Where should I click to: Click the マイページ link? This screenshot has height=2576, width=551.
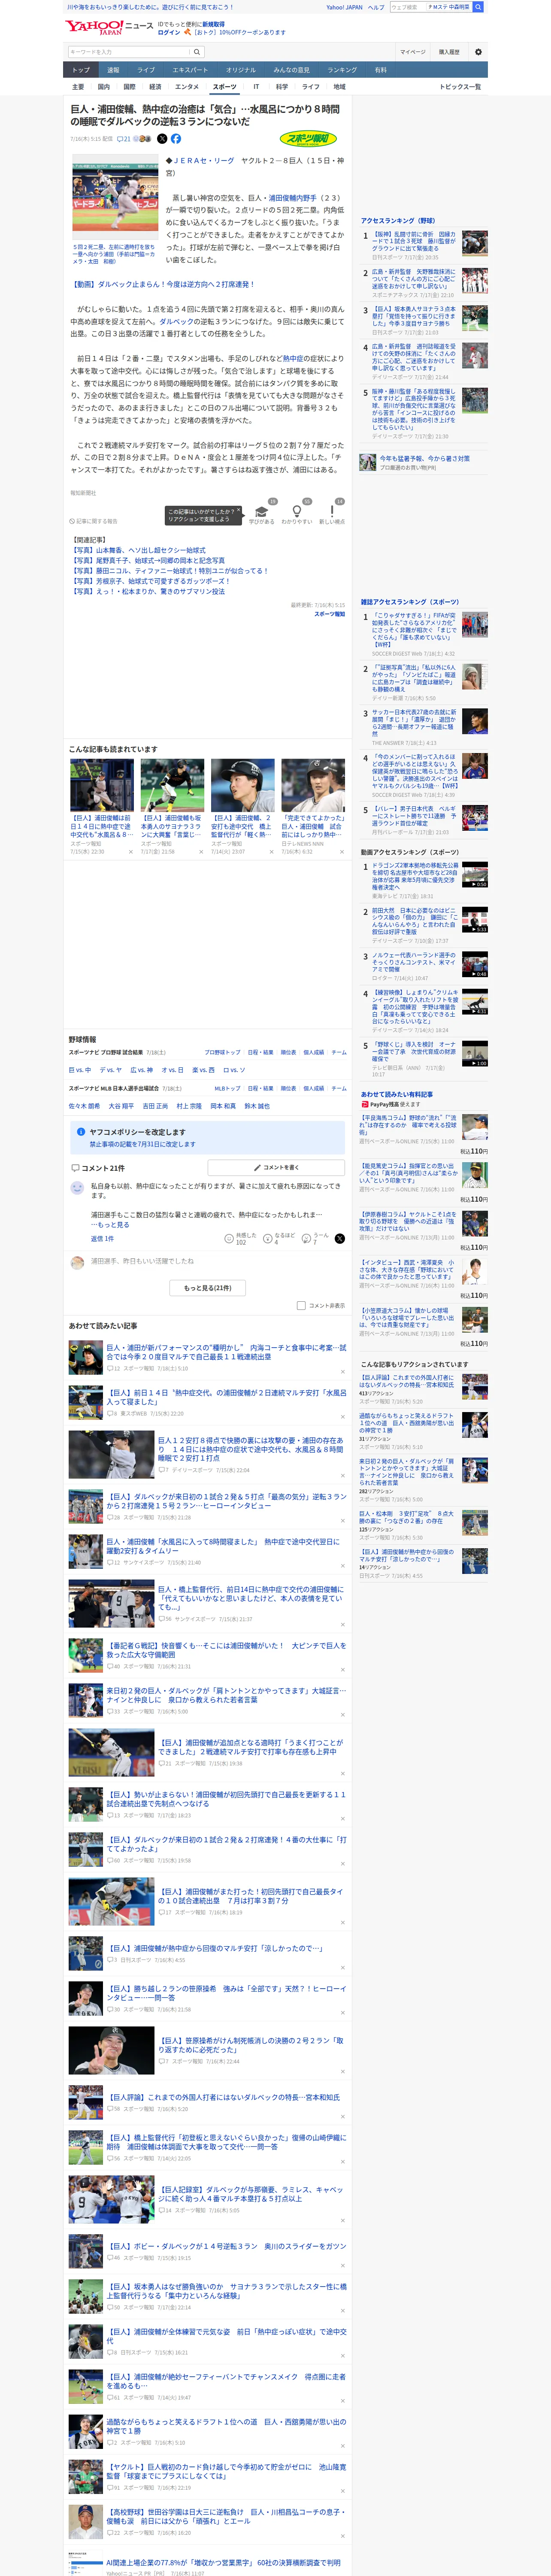pos(412,52)
